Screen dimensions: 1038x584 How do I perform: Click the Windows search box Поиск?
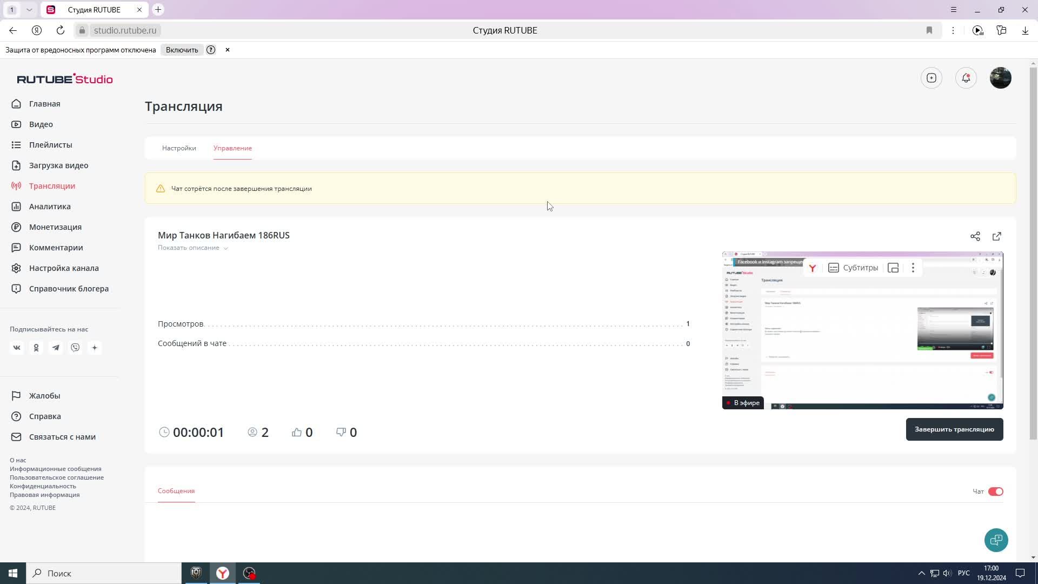tap(104, 573)
